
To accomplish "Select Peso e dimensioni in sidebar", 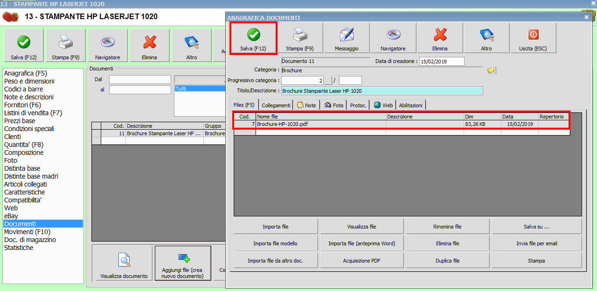I will pyautogui.click(x=29, y=81).
